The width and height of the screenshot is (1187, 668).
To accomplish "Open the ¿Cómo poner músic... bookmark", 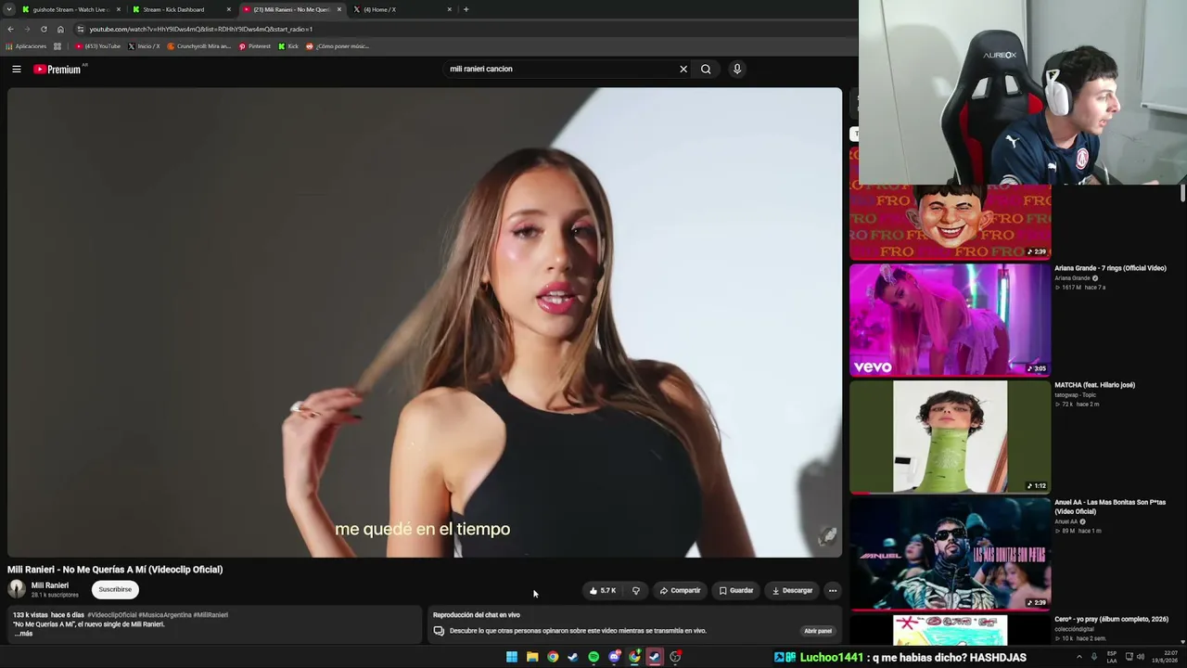I will coord(338,46).
